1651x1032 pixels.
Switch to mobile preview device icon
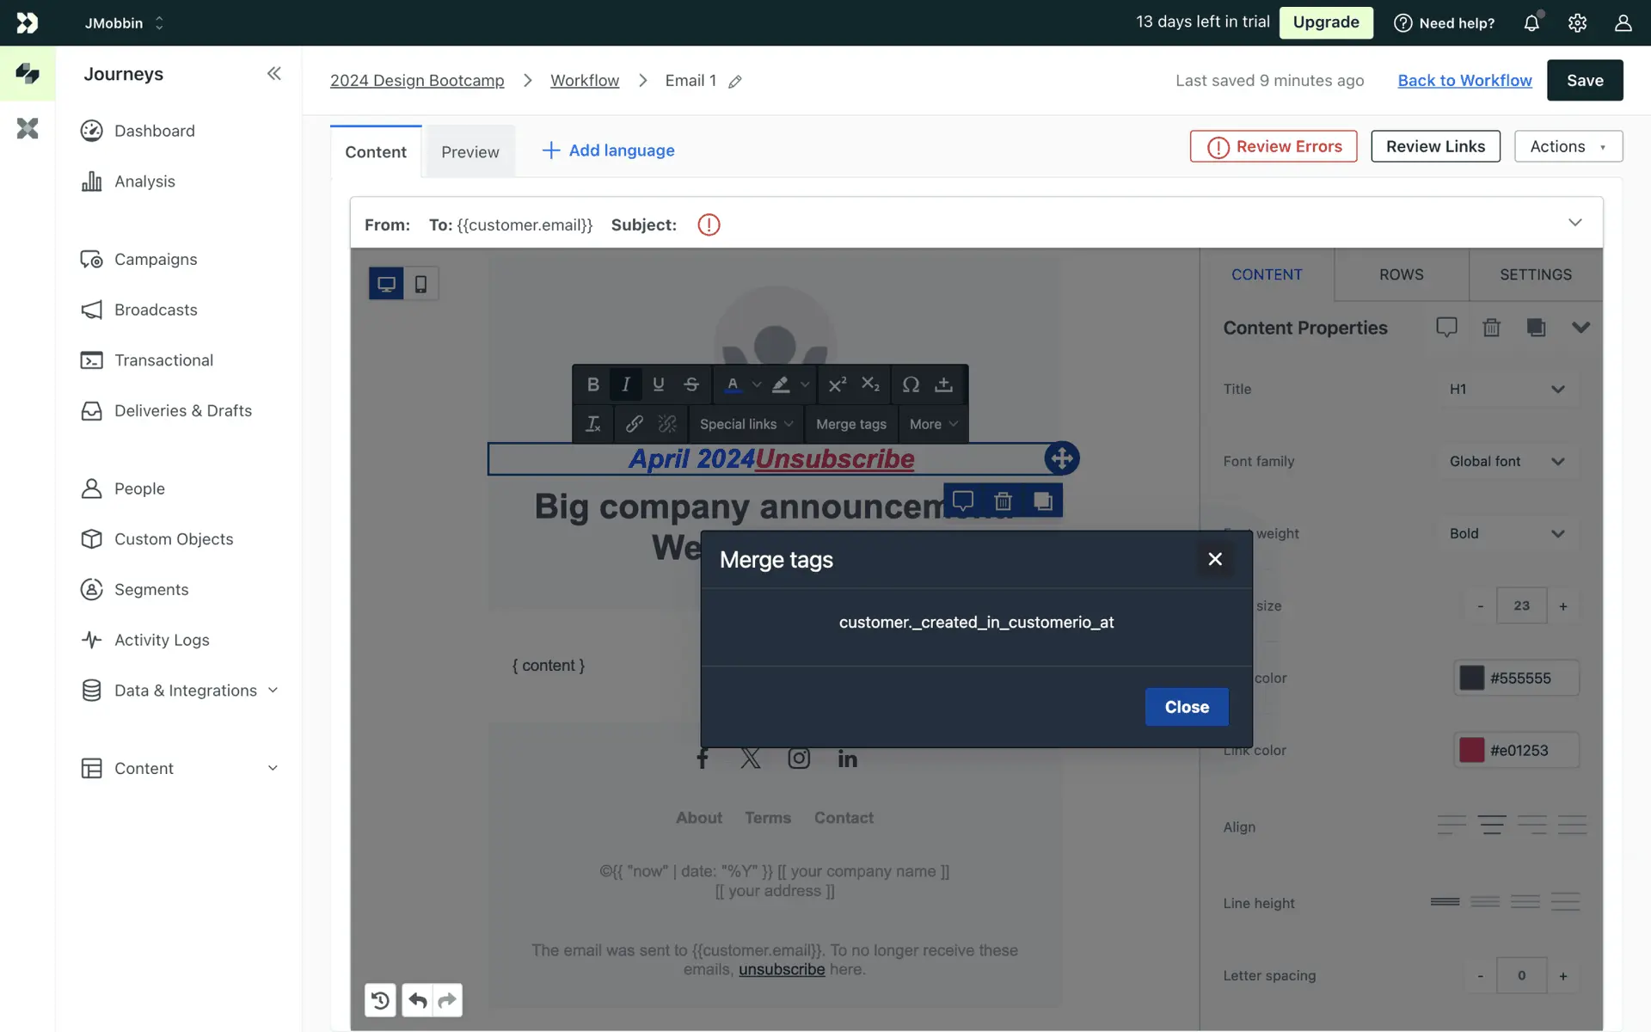[420, 284]
